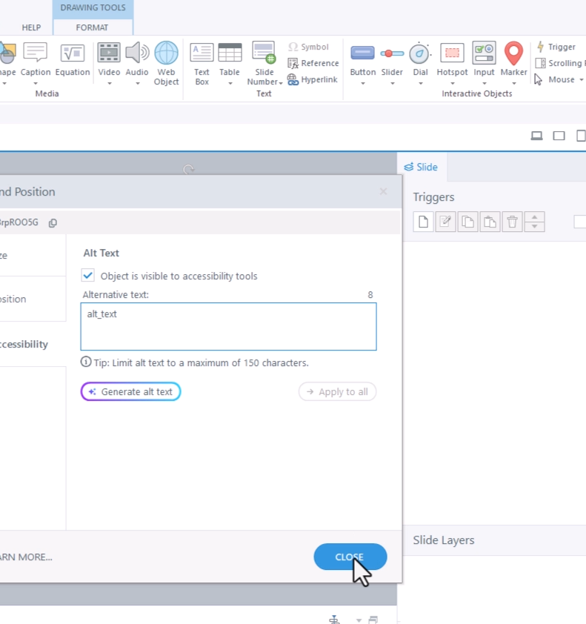This screenshot has height=624, width=586.
Task: Click the Create new trigger icon
Action: 422,222
